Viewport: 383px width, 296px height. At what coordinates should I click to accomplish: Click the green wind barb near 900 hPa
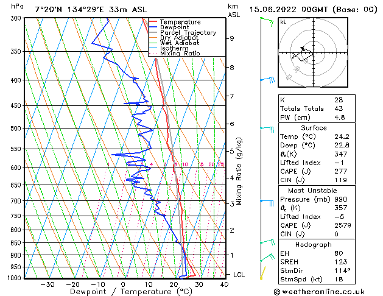tap(267, 258)
